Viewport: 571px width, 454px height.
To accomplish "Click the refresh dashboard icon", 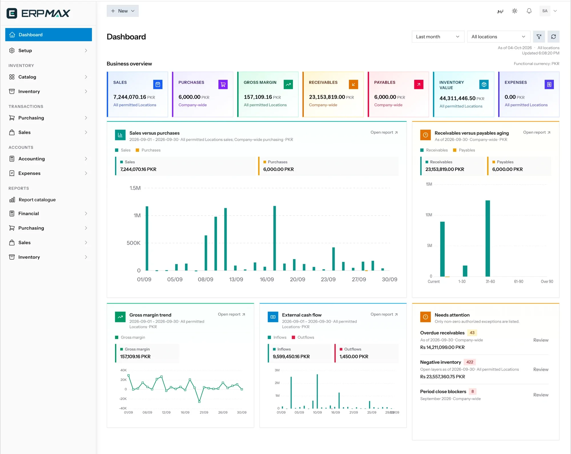I will click(x=554, y=37).
